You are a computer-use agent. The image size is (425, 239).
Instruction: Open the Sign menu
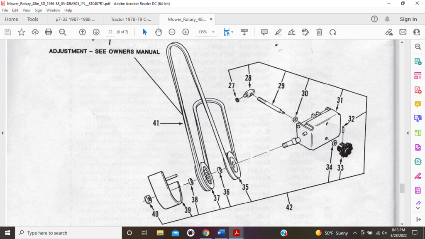[x=38, y=10]
